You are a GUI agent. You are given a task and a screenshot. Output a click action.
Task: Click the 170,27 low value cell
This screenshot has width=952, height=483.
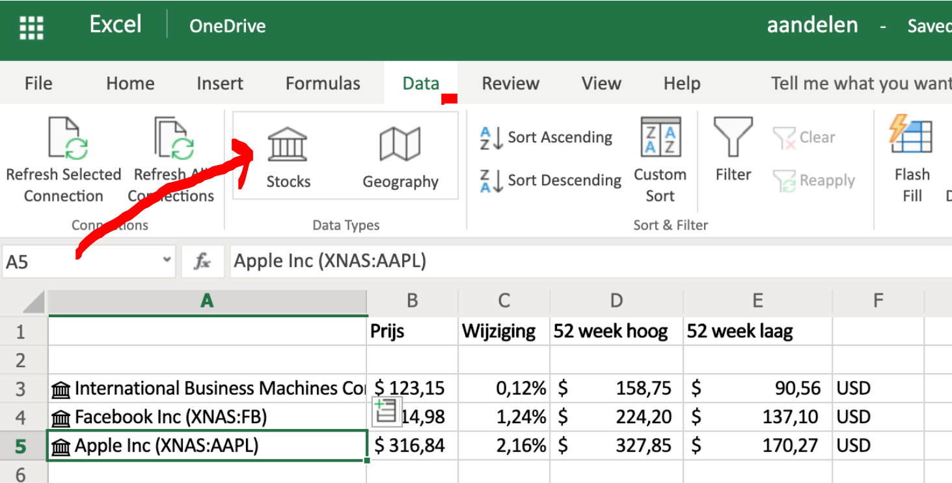757,446
